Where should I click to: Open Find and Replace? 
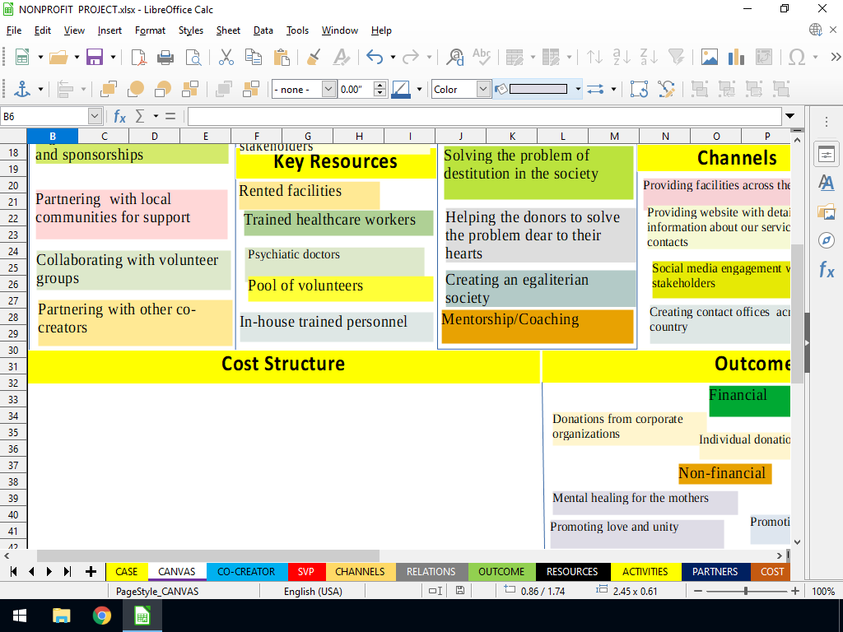coord(454,57)
